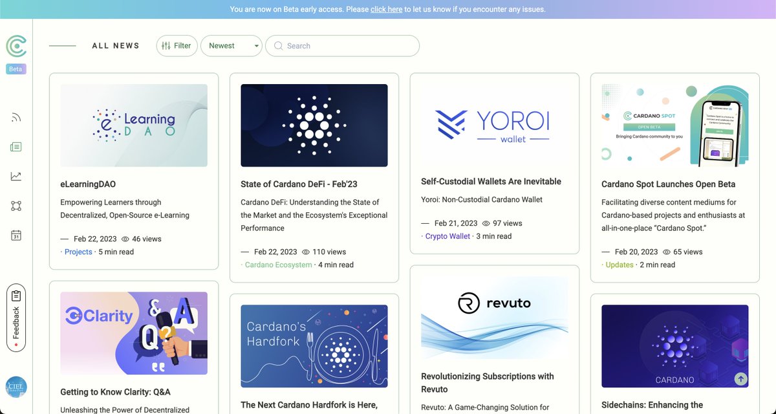Open the CIEL profile avatar

pos(16,387)
